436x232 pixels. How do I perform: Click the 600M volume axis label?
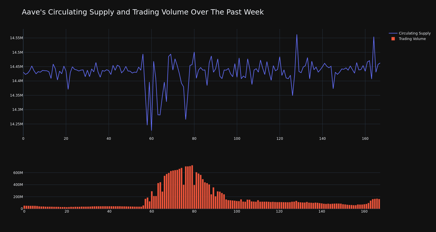point(18,173)
